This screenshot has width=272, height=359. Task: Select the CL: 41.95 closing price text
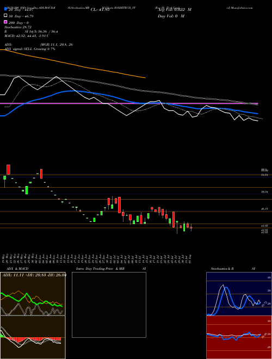[100, 10]
